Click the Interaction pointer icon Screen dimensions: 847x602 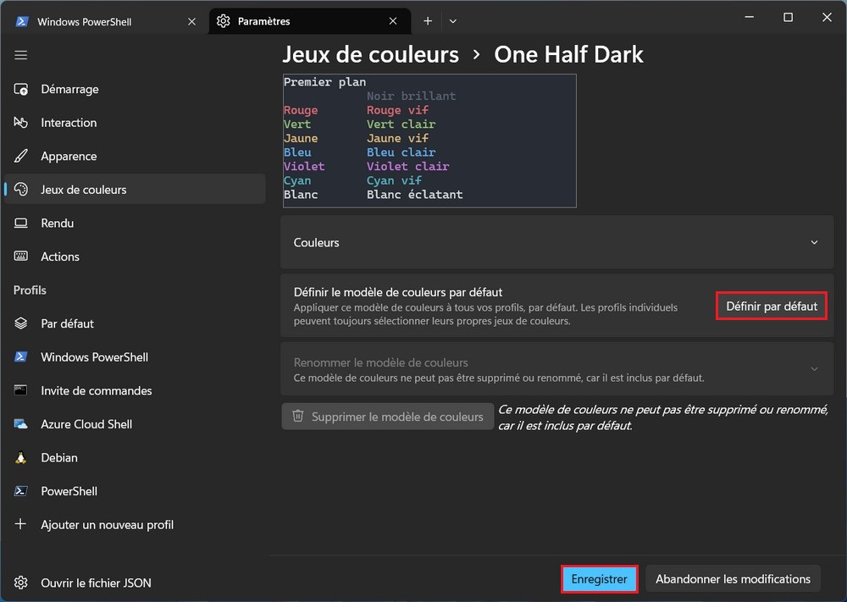(x=20, y=123)
